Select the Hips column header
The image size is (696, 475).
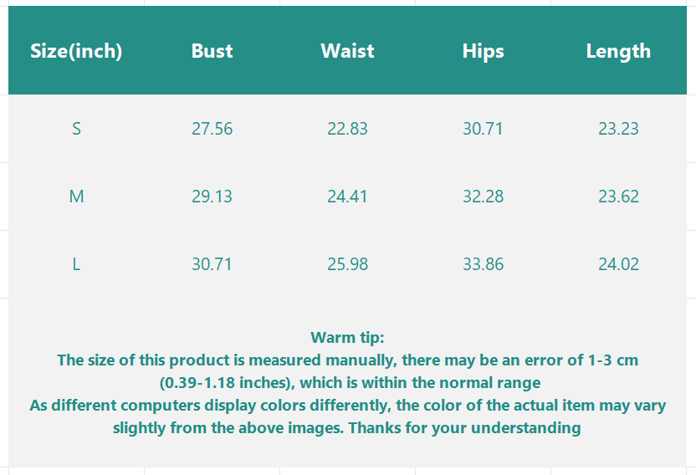pos(483,51)
